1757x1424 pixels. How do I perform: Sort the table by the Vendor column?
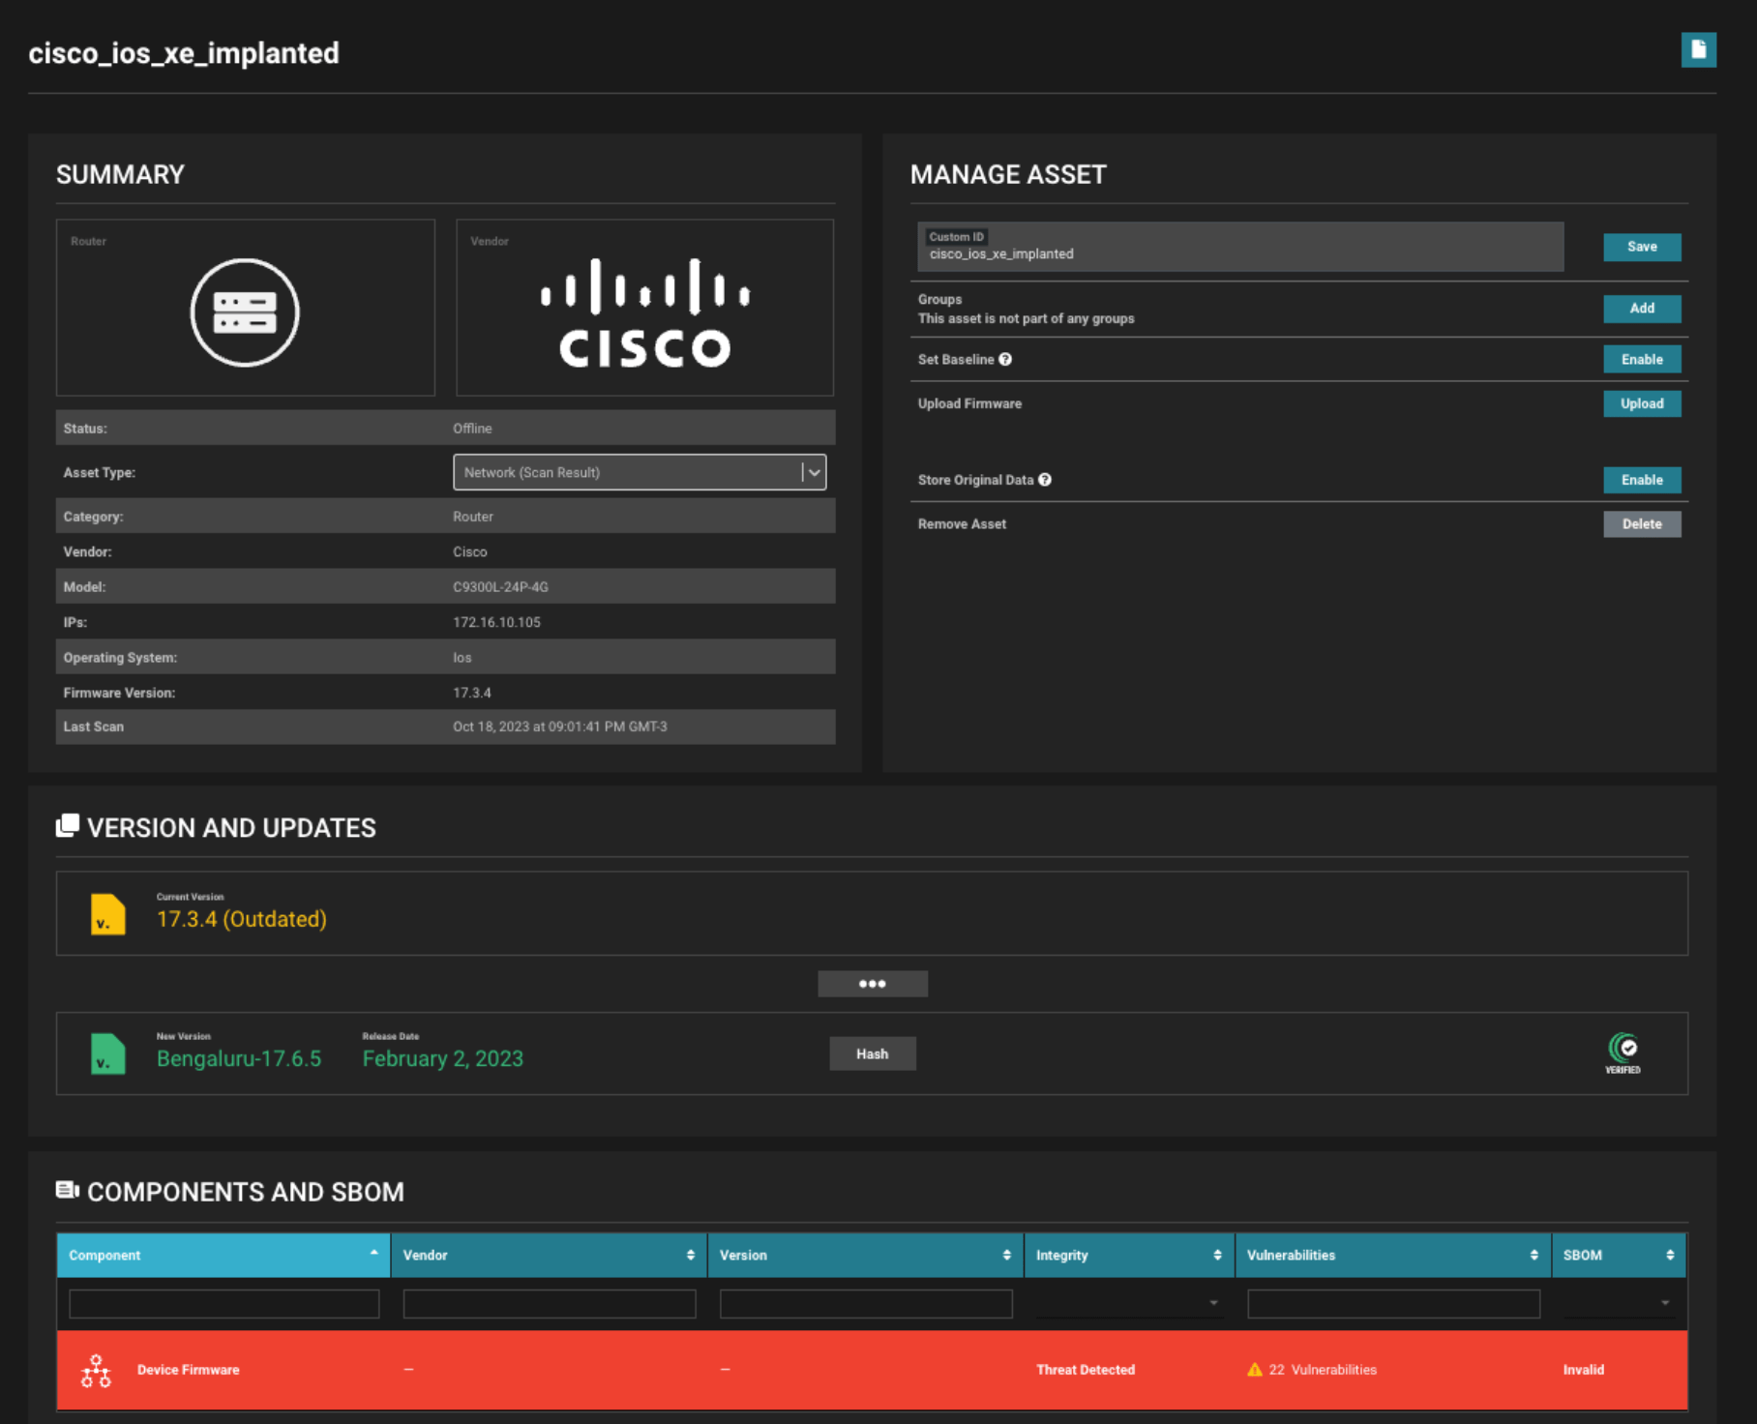pos(689,1255)
